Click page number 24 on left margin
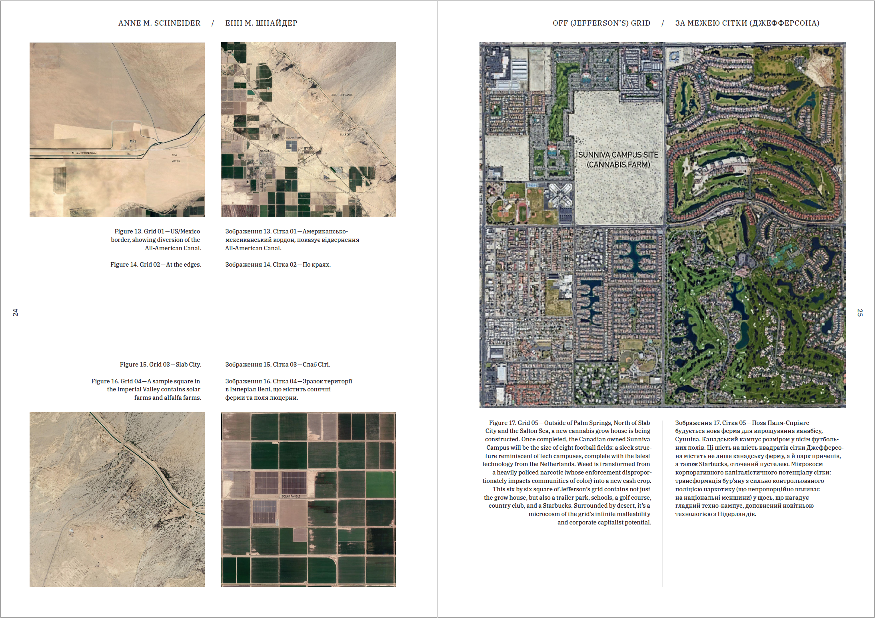The height and width of the screenshot is (618, 875). pyautogui.click(x=15, y=313)
